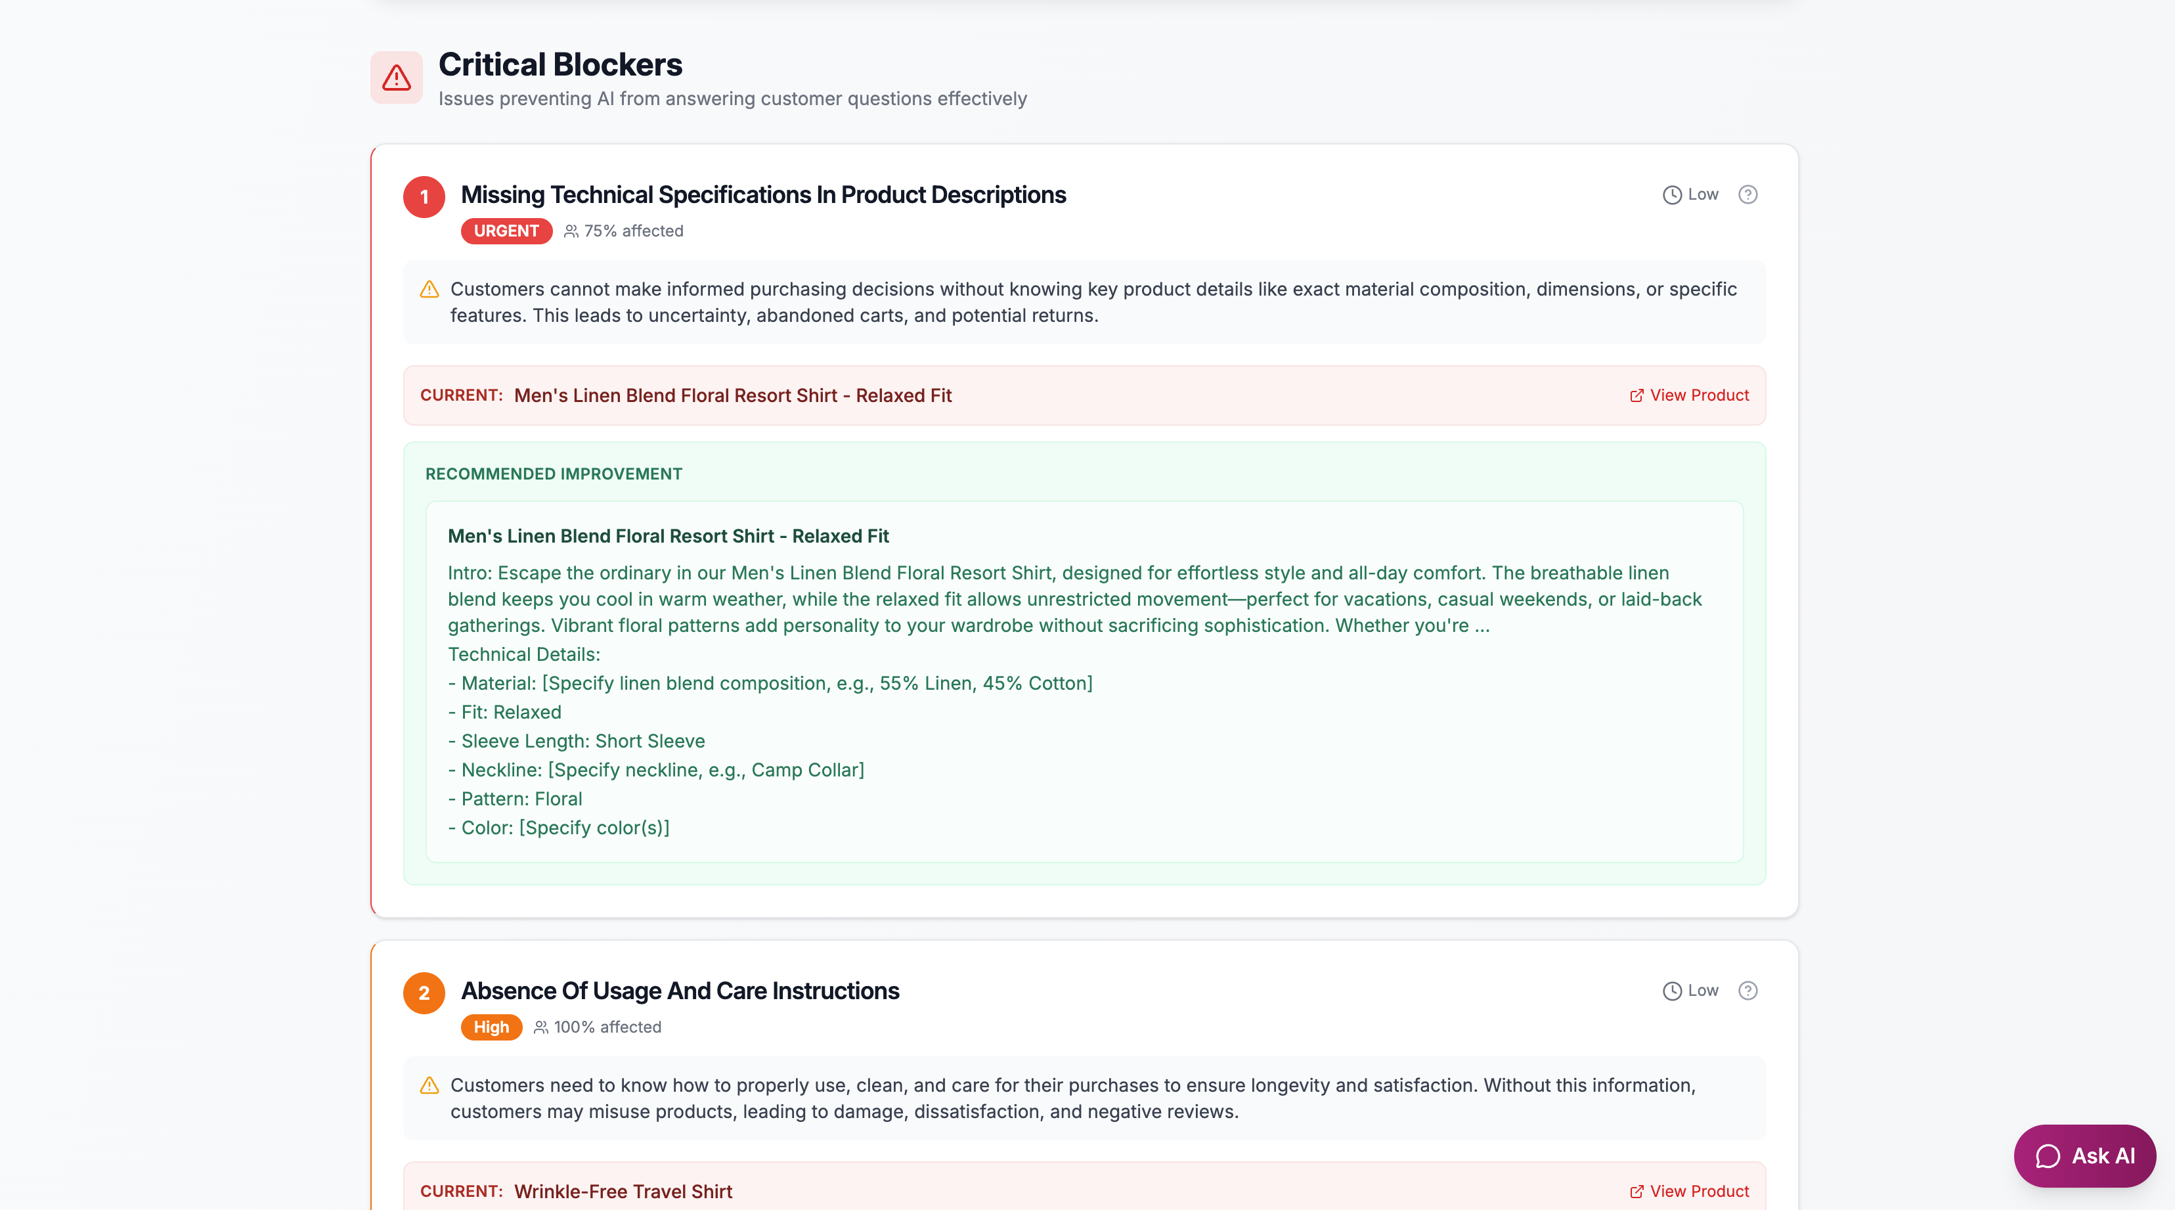The image size is (2175, 1210).
Task: Click the external-link icon next to first View Product
Action: pos(1637,395)
